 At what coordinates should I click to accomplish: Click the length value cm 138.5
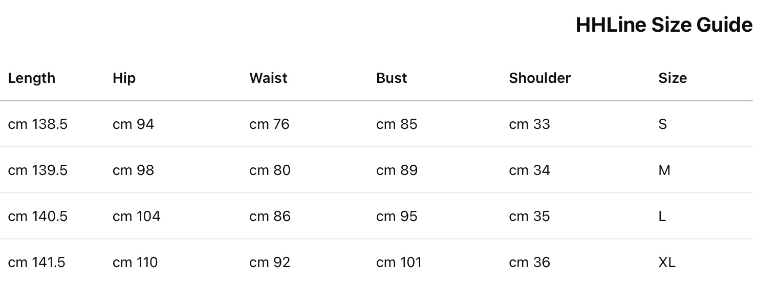[38, 124]
